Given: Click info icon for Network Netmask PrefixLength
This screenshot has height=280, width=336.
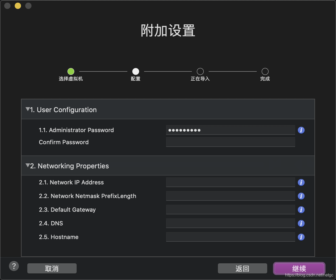Looking at the screenshot, I should click(301, 196).
